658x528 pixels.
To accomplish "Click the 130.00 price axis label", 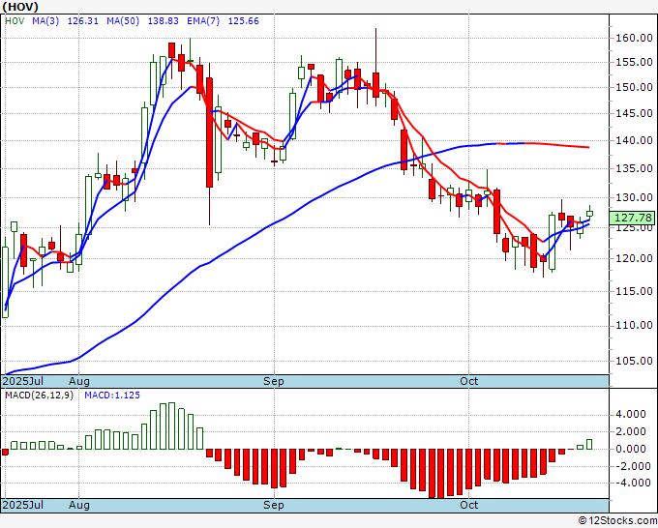I will point(634,197).
